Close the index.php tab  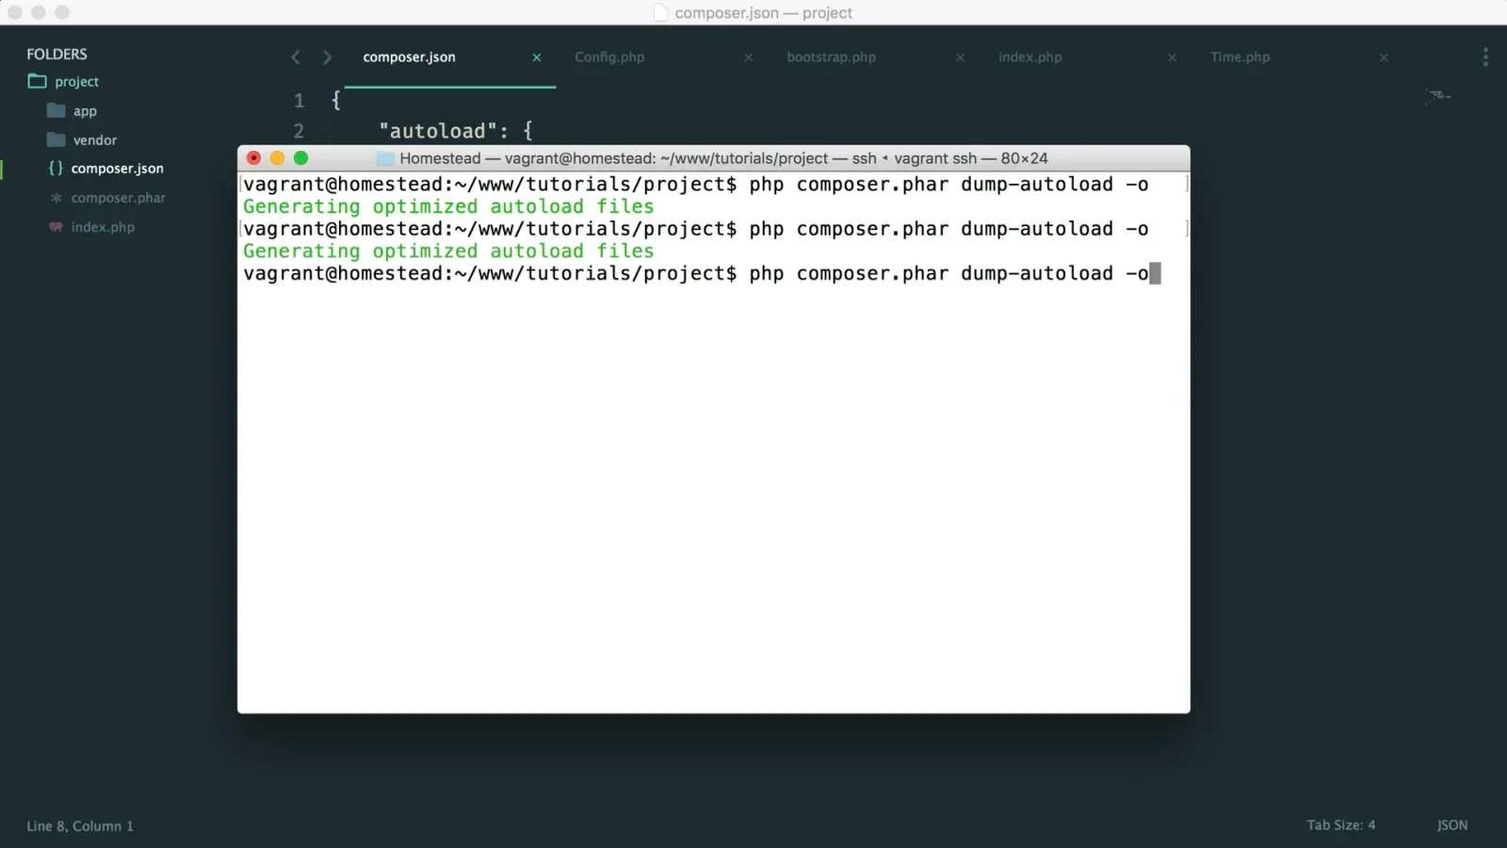tap(1172, 57)
